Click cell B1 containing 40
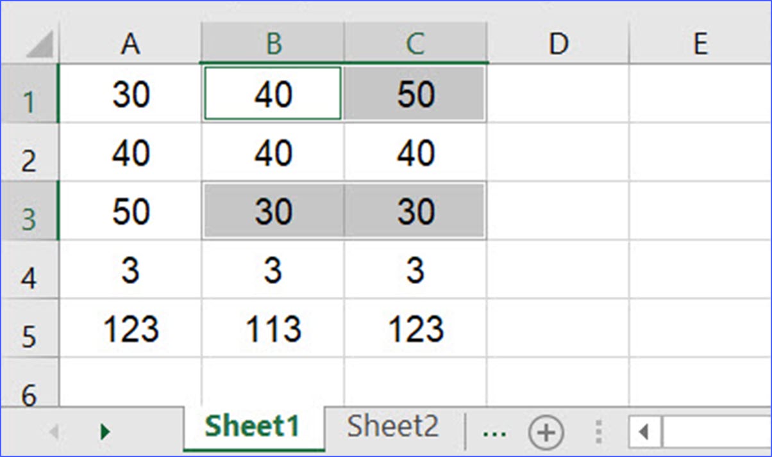 click(x=272, y=93)
